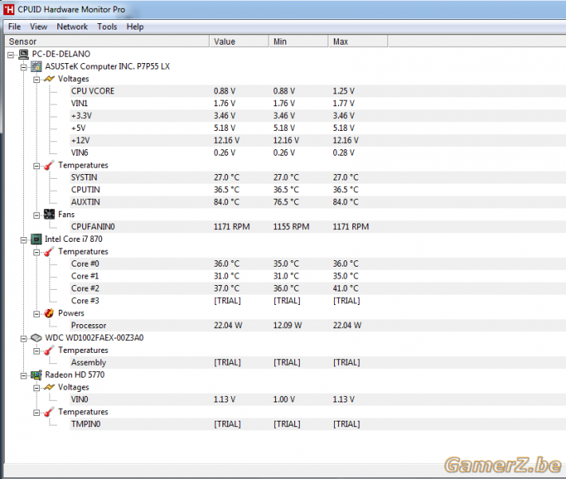Image resolution: width=566 pixels, height=479 pixels.
Task: Open the View menu
Action: 38,27
